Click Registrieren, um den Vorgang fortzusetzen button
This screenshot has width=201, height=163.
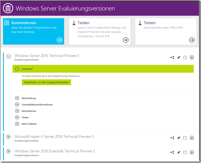click(46, 82)
